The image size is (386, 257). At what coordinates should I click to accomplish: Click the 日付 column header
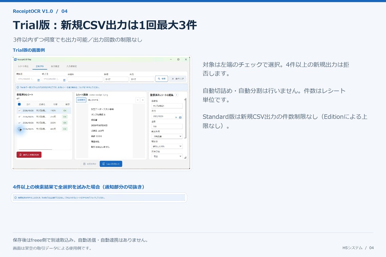[28, 105]
